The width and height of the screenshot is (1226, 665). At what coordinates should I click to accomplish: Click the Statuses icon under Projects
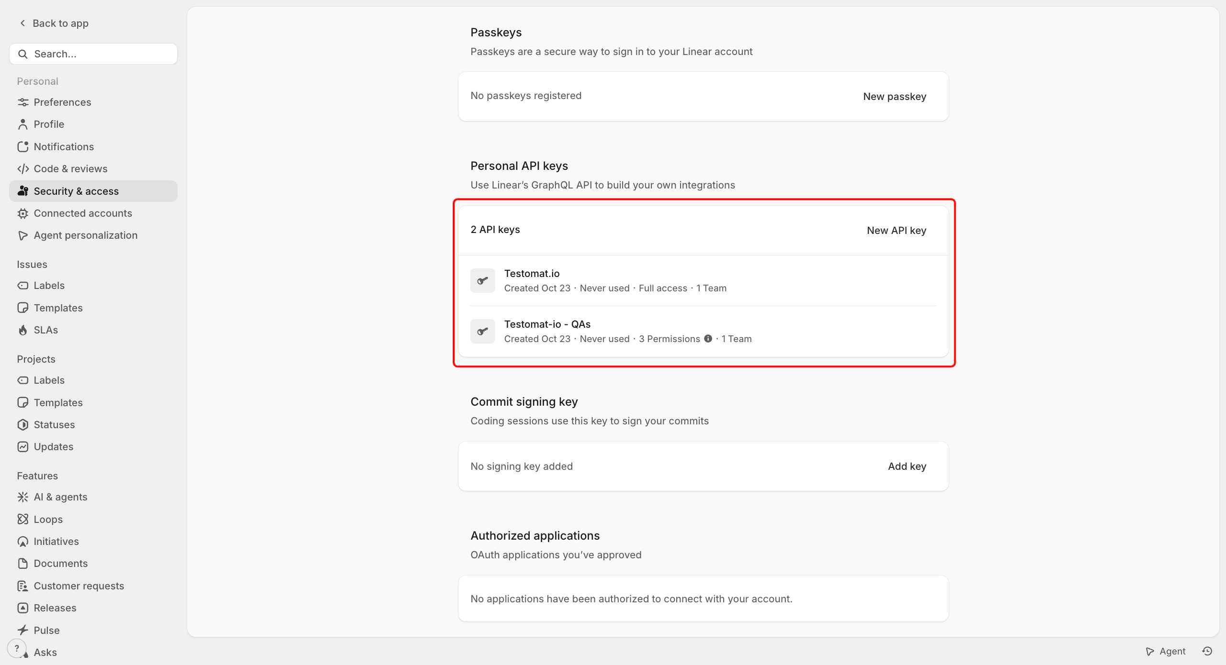tap(23, 425)
